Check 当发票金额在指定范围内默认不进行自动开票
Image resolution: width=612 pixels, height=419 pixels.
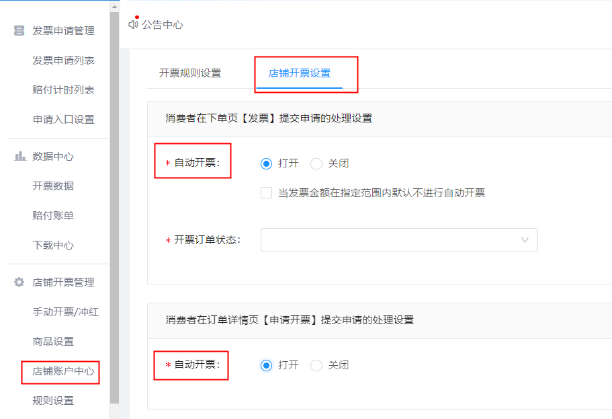(x=266, y=193)
